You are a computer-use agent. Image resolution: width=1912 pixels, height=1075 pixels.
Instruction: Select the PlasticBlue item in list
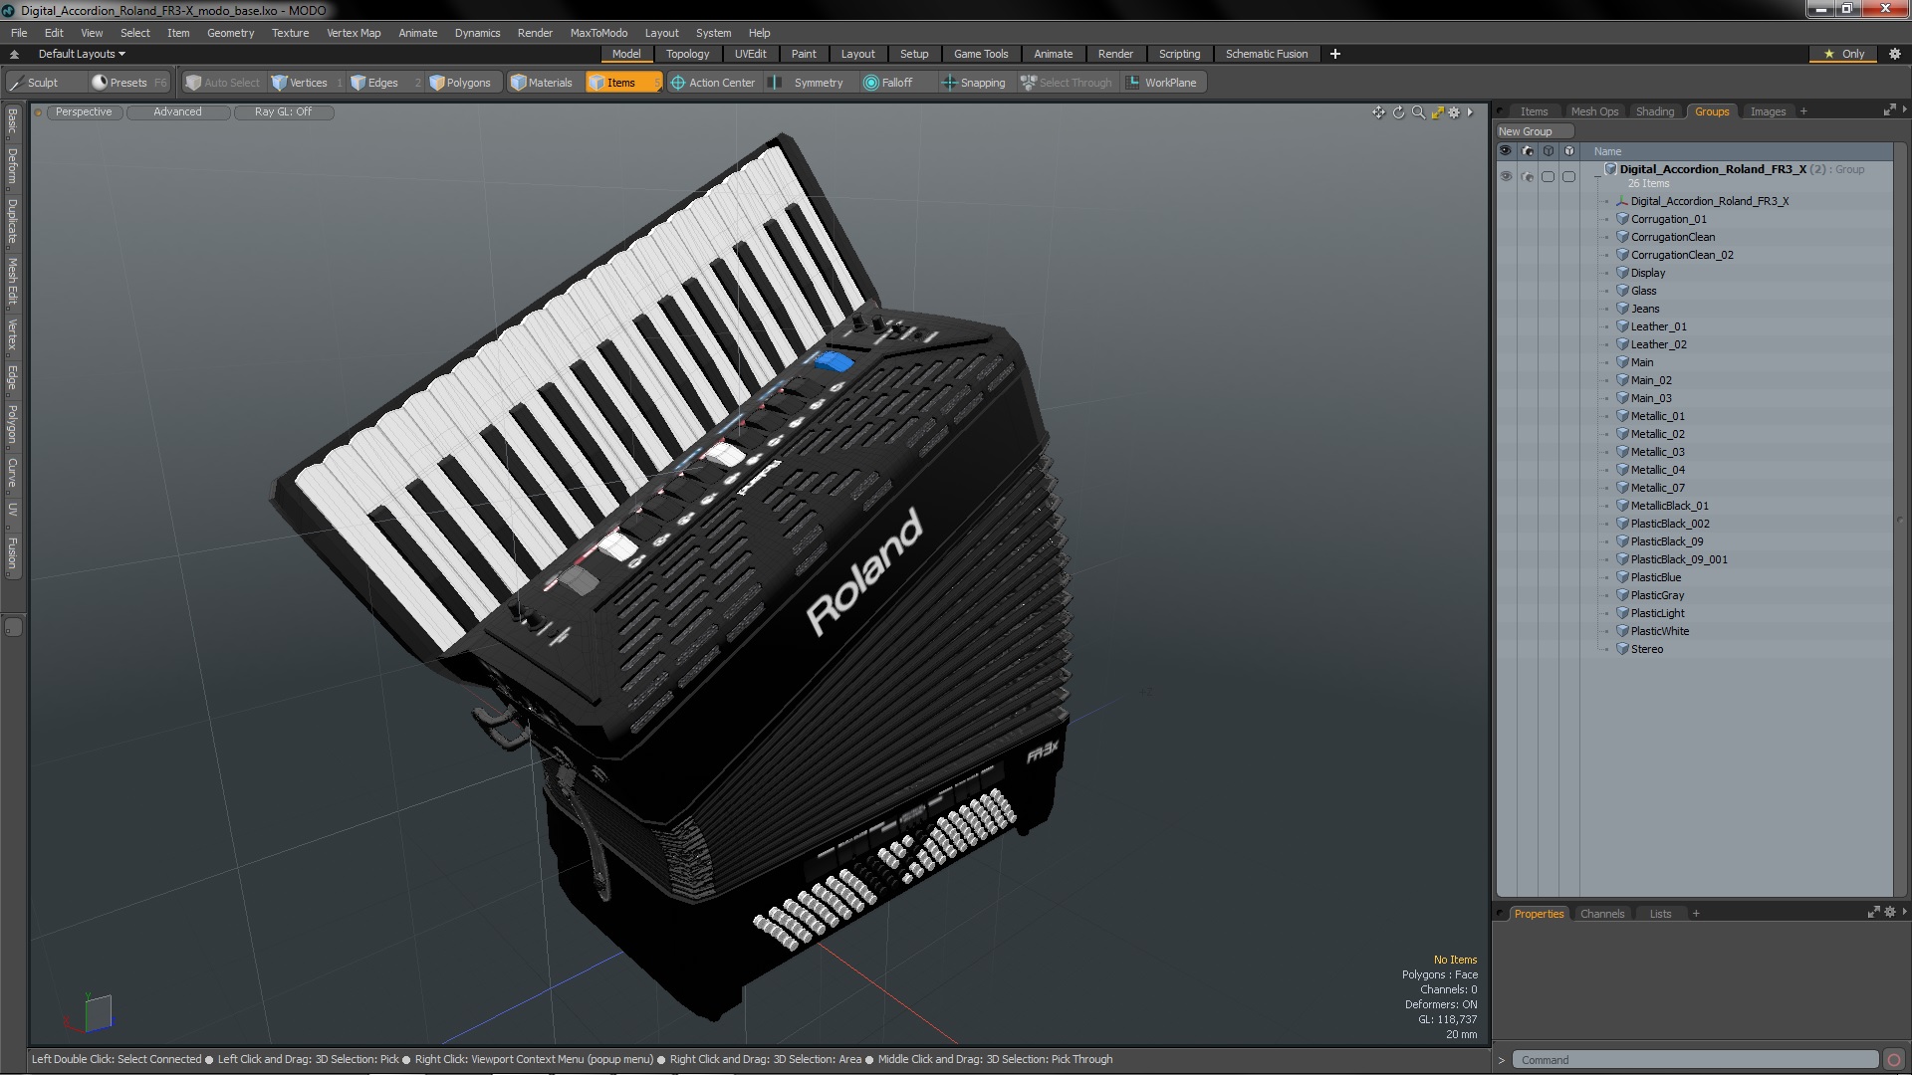pyautogui.click(x=1655, y=577)
